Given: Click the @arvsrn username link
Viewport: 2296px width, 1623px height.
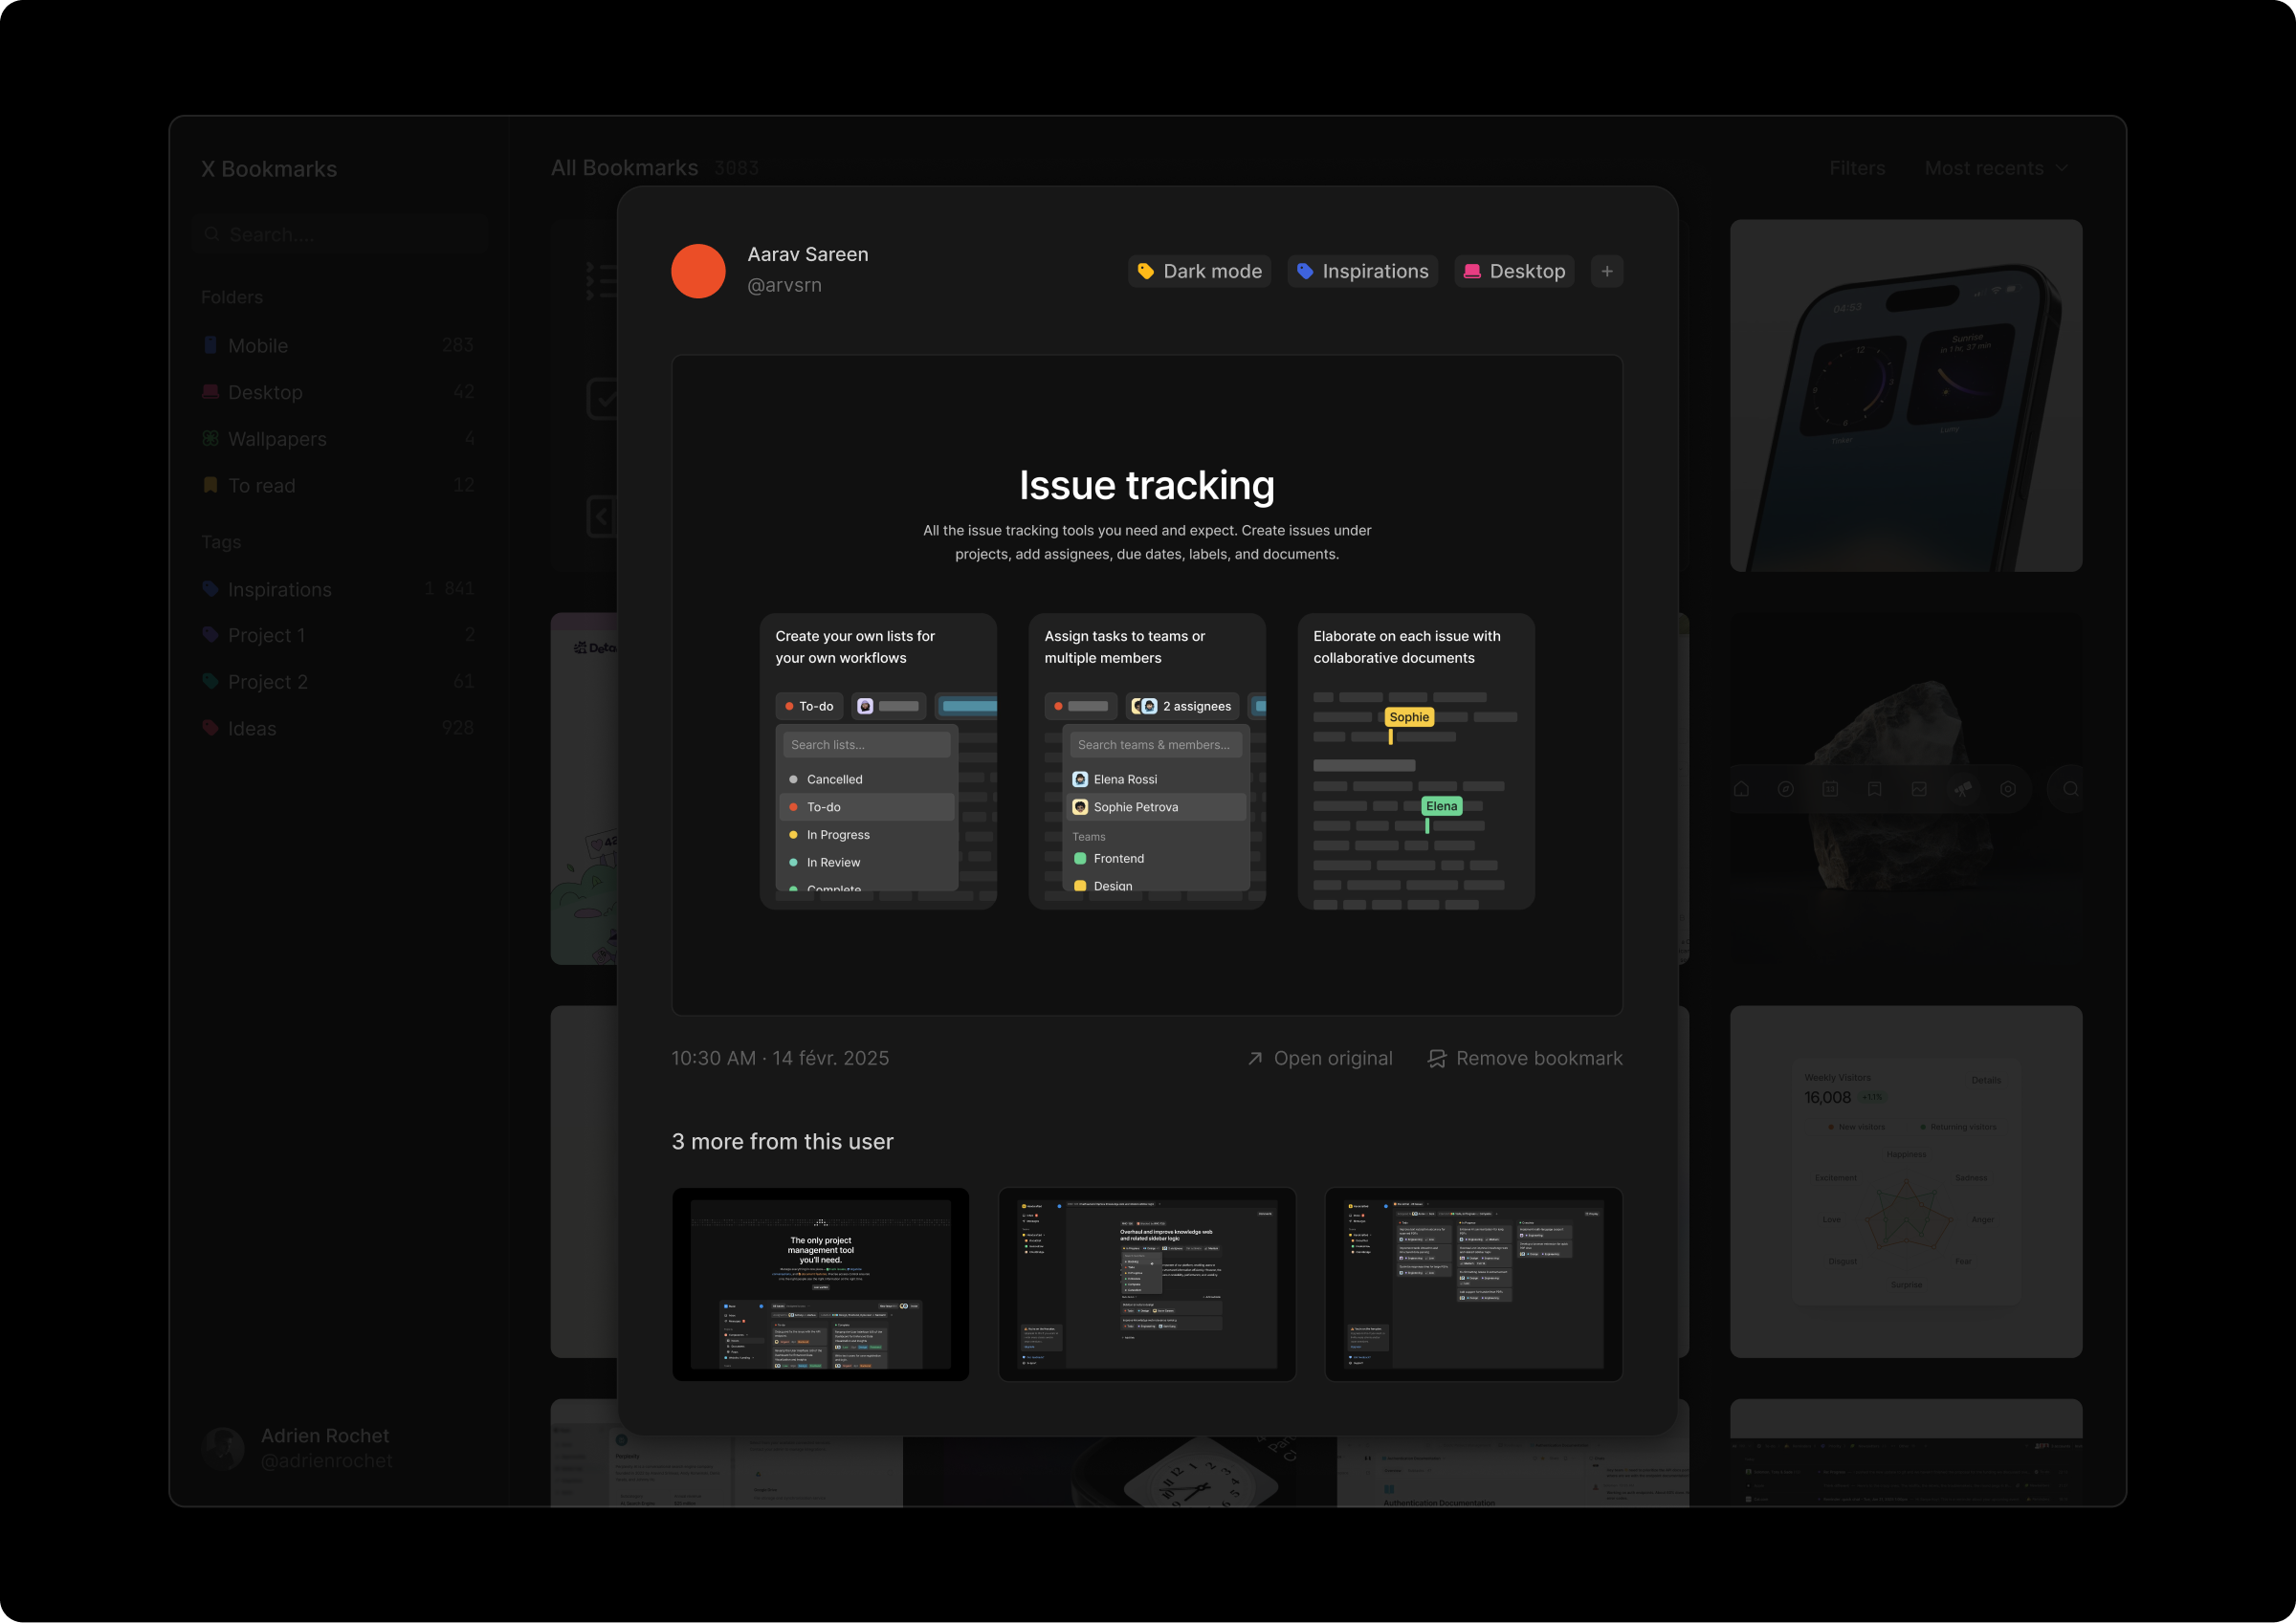Looking at the screenshot, I should pos(784,285).
